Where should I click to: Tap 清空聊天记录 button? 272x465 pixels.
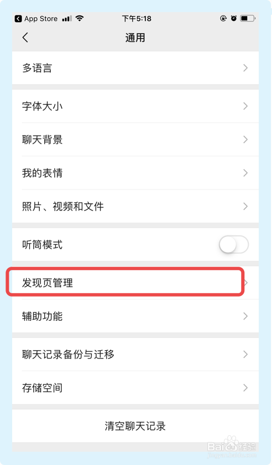(135, 426)
